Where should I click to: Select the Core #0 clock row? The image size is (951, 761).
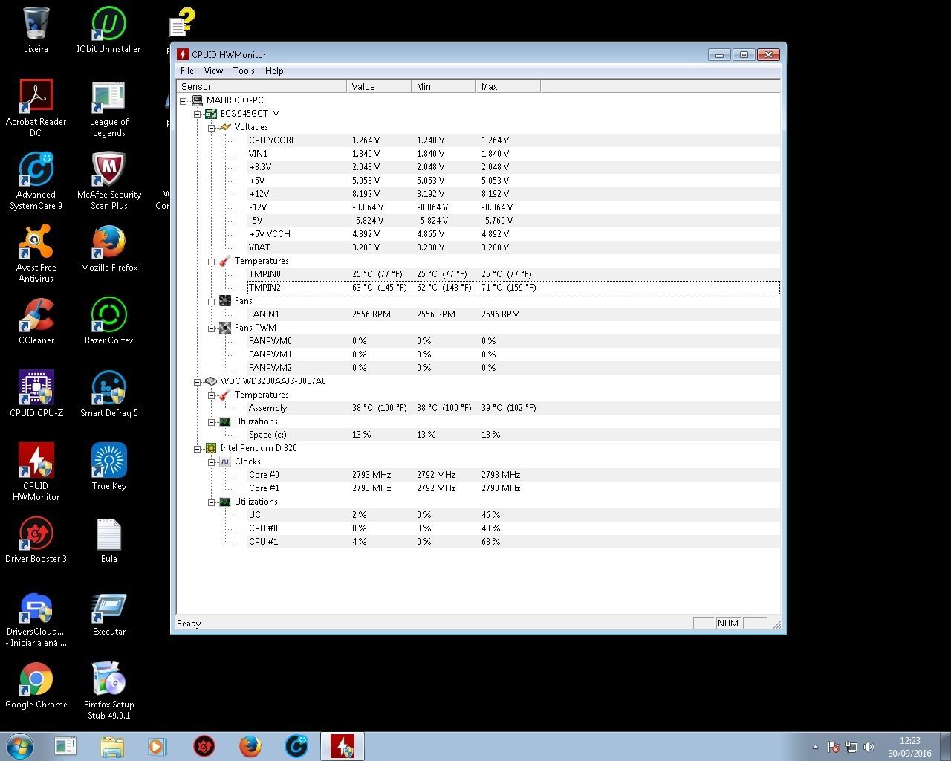click(x=513, y=475)
